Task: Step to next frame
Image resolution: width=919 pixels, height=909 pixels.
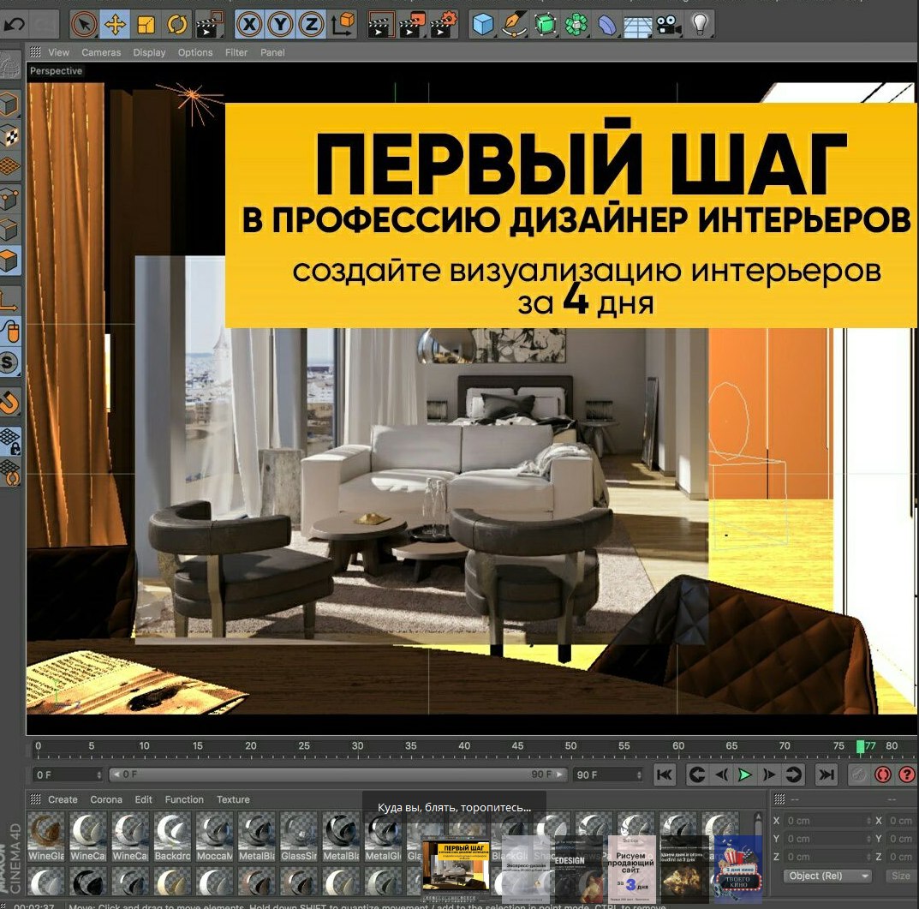Action: click(768, 774)
